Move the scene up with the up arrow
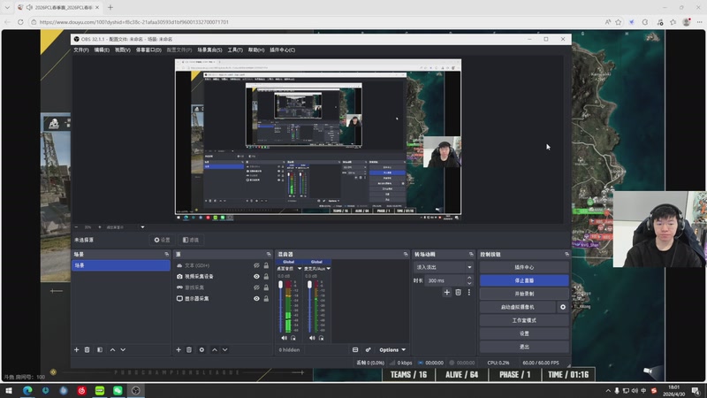This screenshot has width=707, height=398. coord(112,349)
